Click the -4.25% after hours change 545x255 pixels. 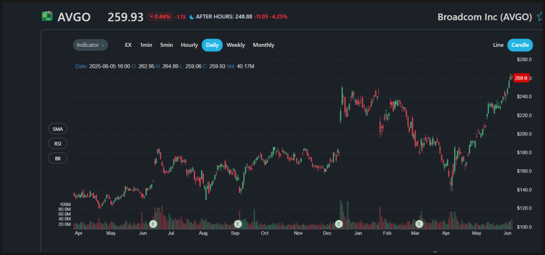pos(278,17)
